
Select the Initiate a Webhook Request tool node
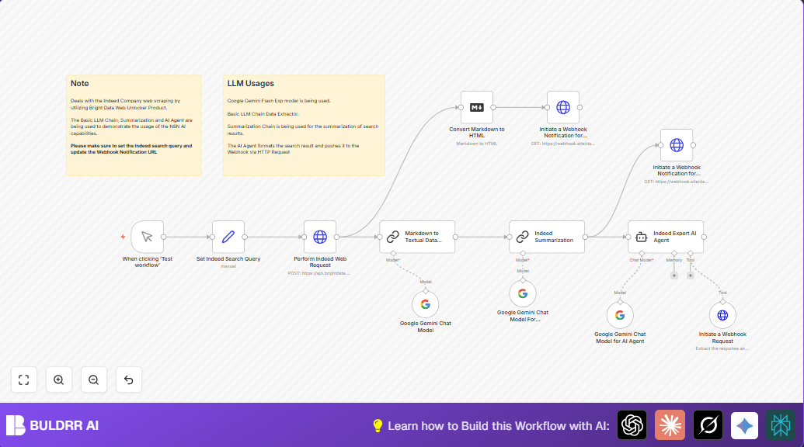722,315
